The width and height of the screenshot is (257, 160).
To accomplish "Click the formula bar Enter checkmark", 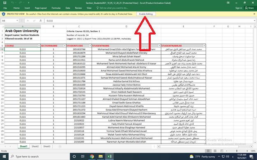I will click(34, 21).
